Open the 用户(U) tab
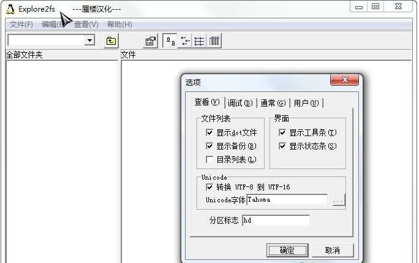 [306, 103]
